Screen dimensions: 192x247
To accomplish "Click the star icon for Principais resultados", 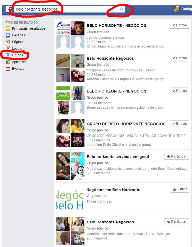I will (x=8, y=29).
